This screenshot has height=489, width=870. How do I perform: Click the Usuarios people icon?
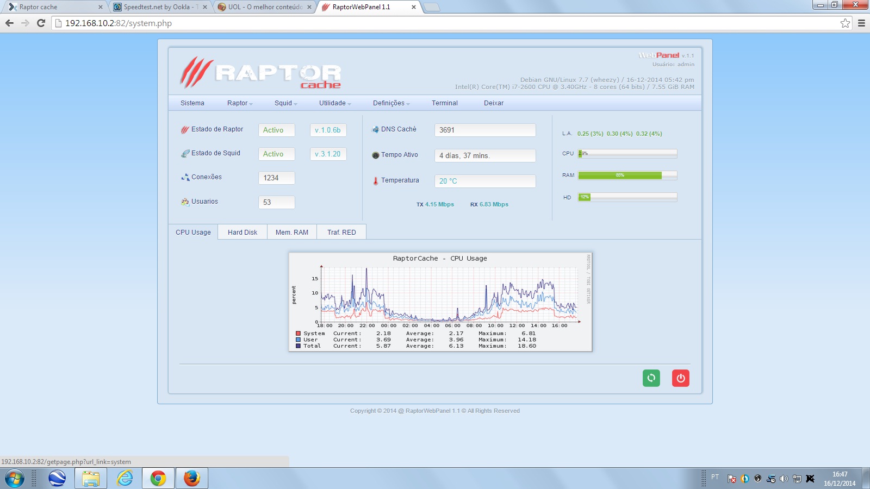[x=185, y=202]
